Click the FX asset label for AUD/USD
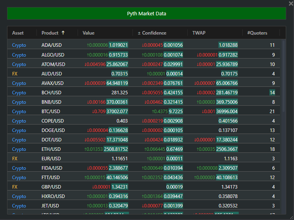 point(15,73)
